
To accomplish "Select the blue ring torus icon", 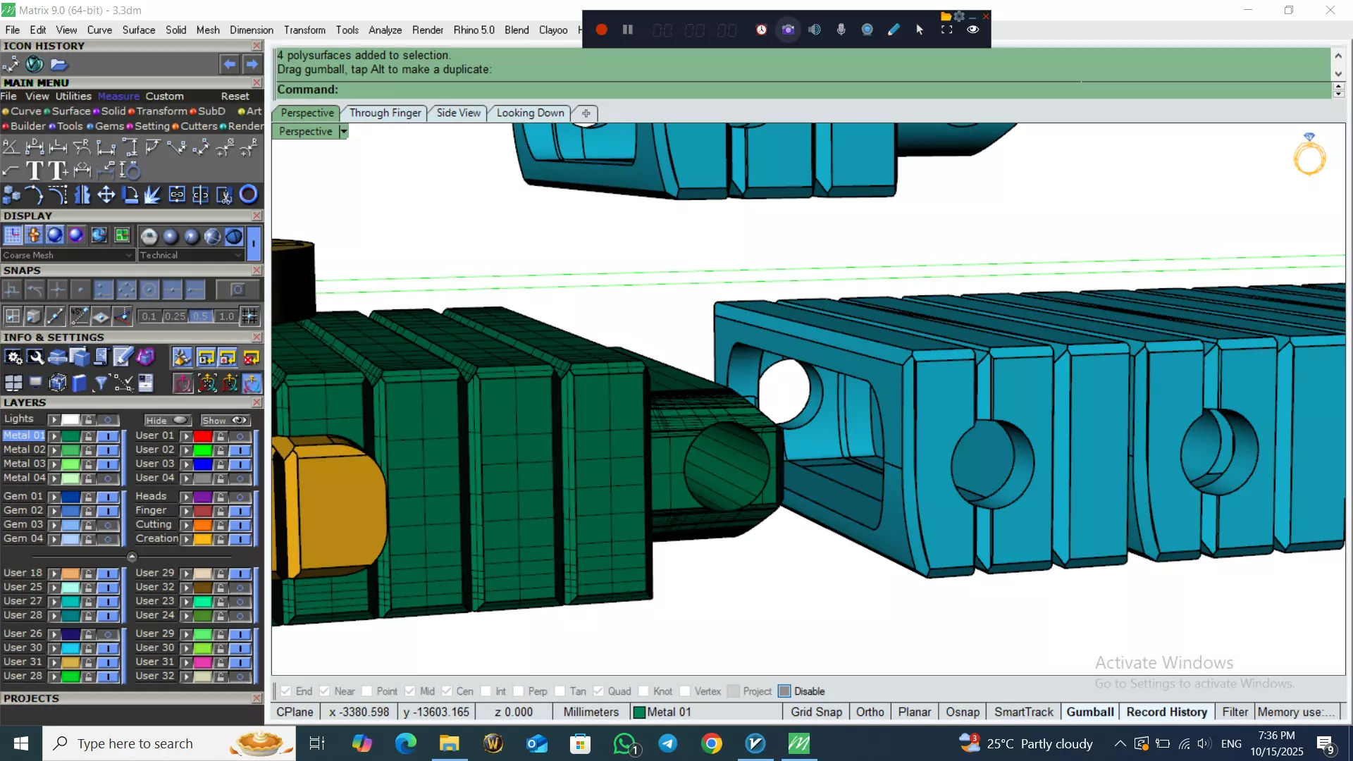I will pyautogui.click(x=248, y=194).
